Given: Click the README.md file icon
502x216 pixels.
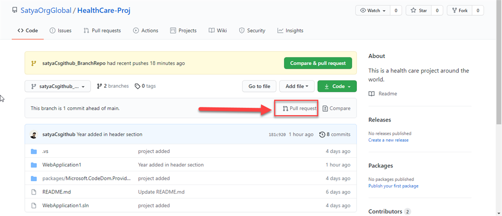Looking at the screenshot, I should click(x=34, y=192).
